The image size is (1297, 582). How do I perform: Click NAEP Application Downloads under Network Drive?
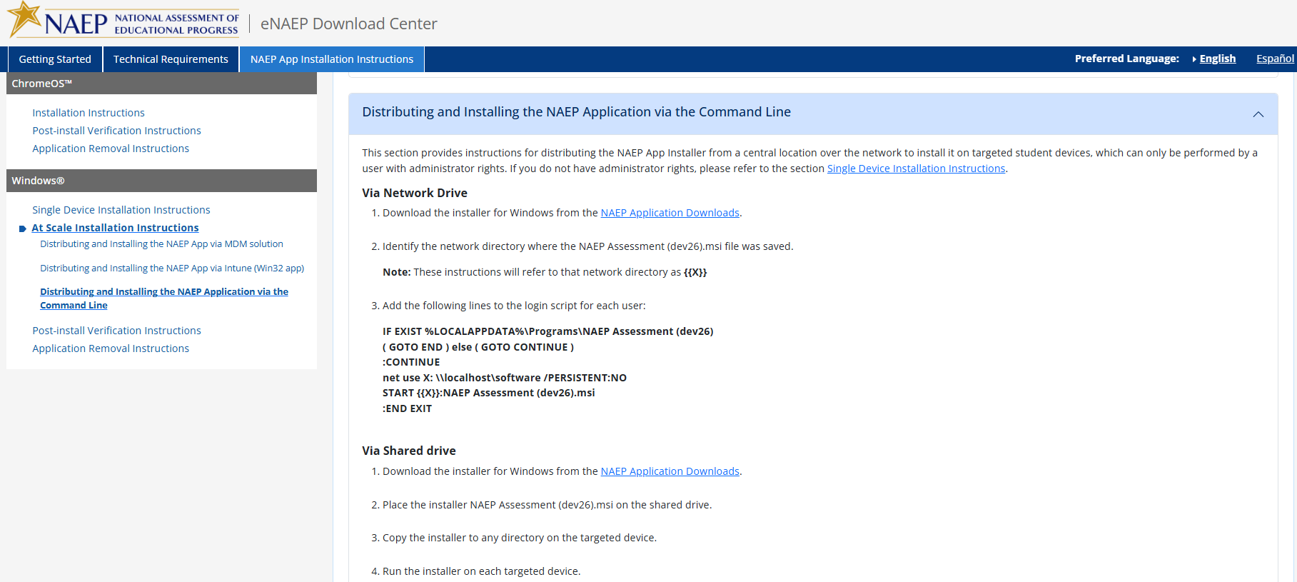[670, 213]
